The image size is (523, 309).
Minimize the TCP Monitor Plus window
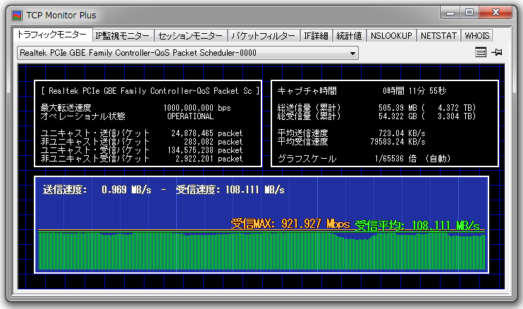(450, 12)
